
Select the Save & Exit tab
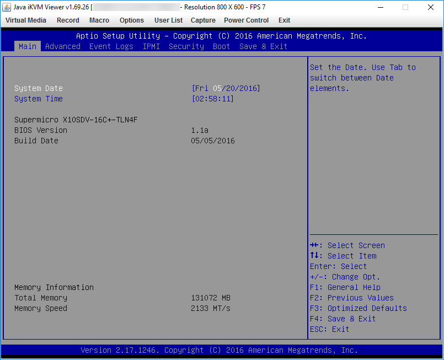coord(263,46)
